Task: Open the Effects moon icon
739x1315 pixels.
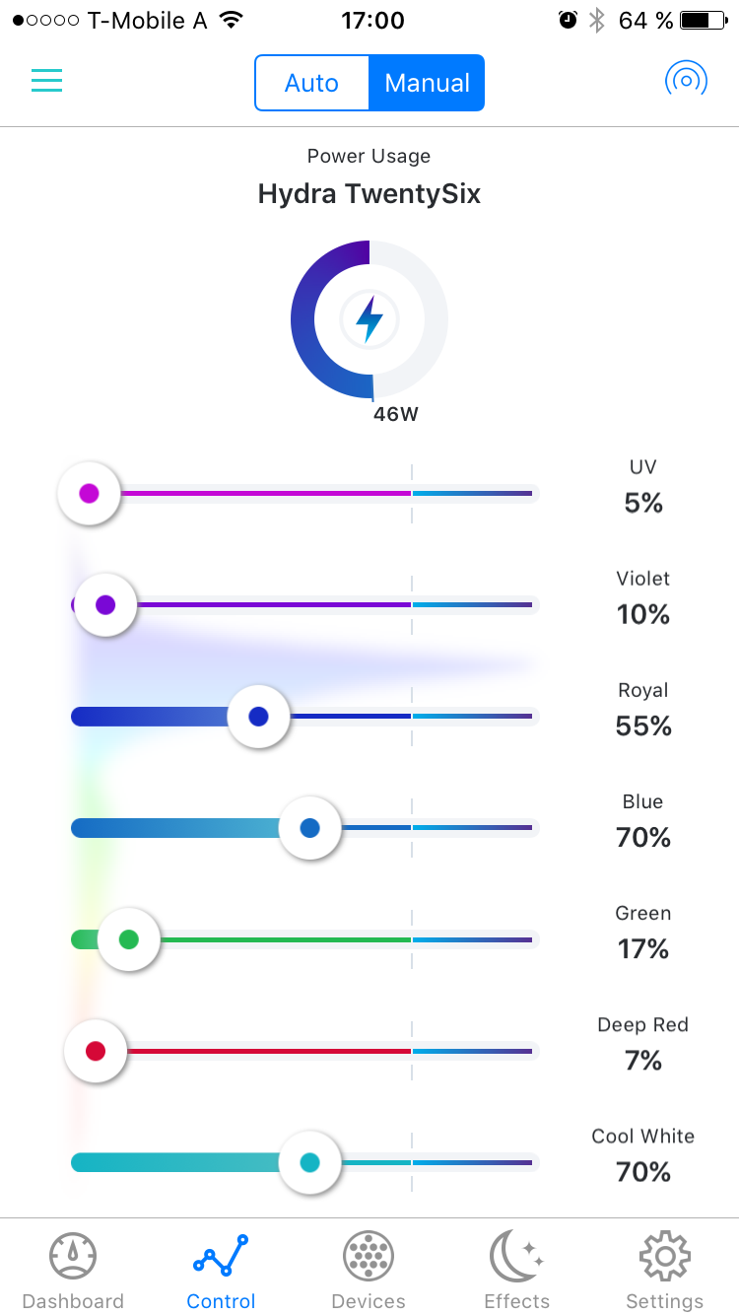Action: click(516, 1256)
